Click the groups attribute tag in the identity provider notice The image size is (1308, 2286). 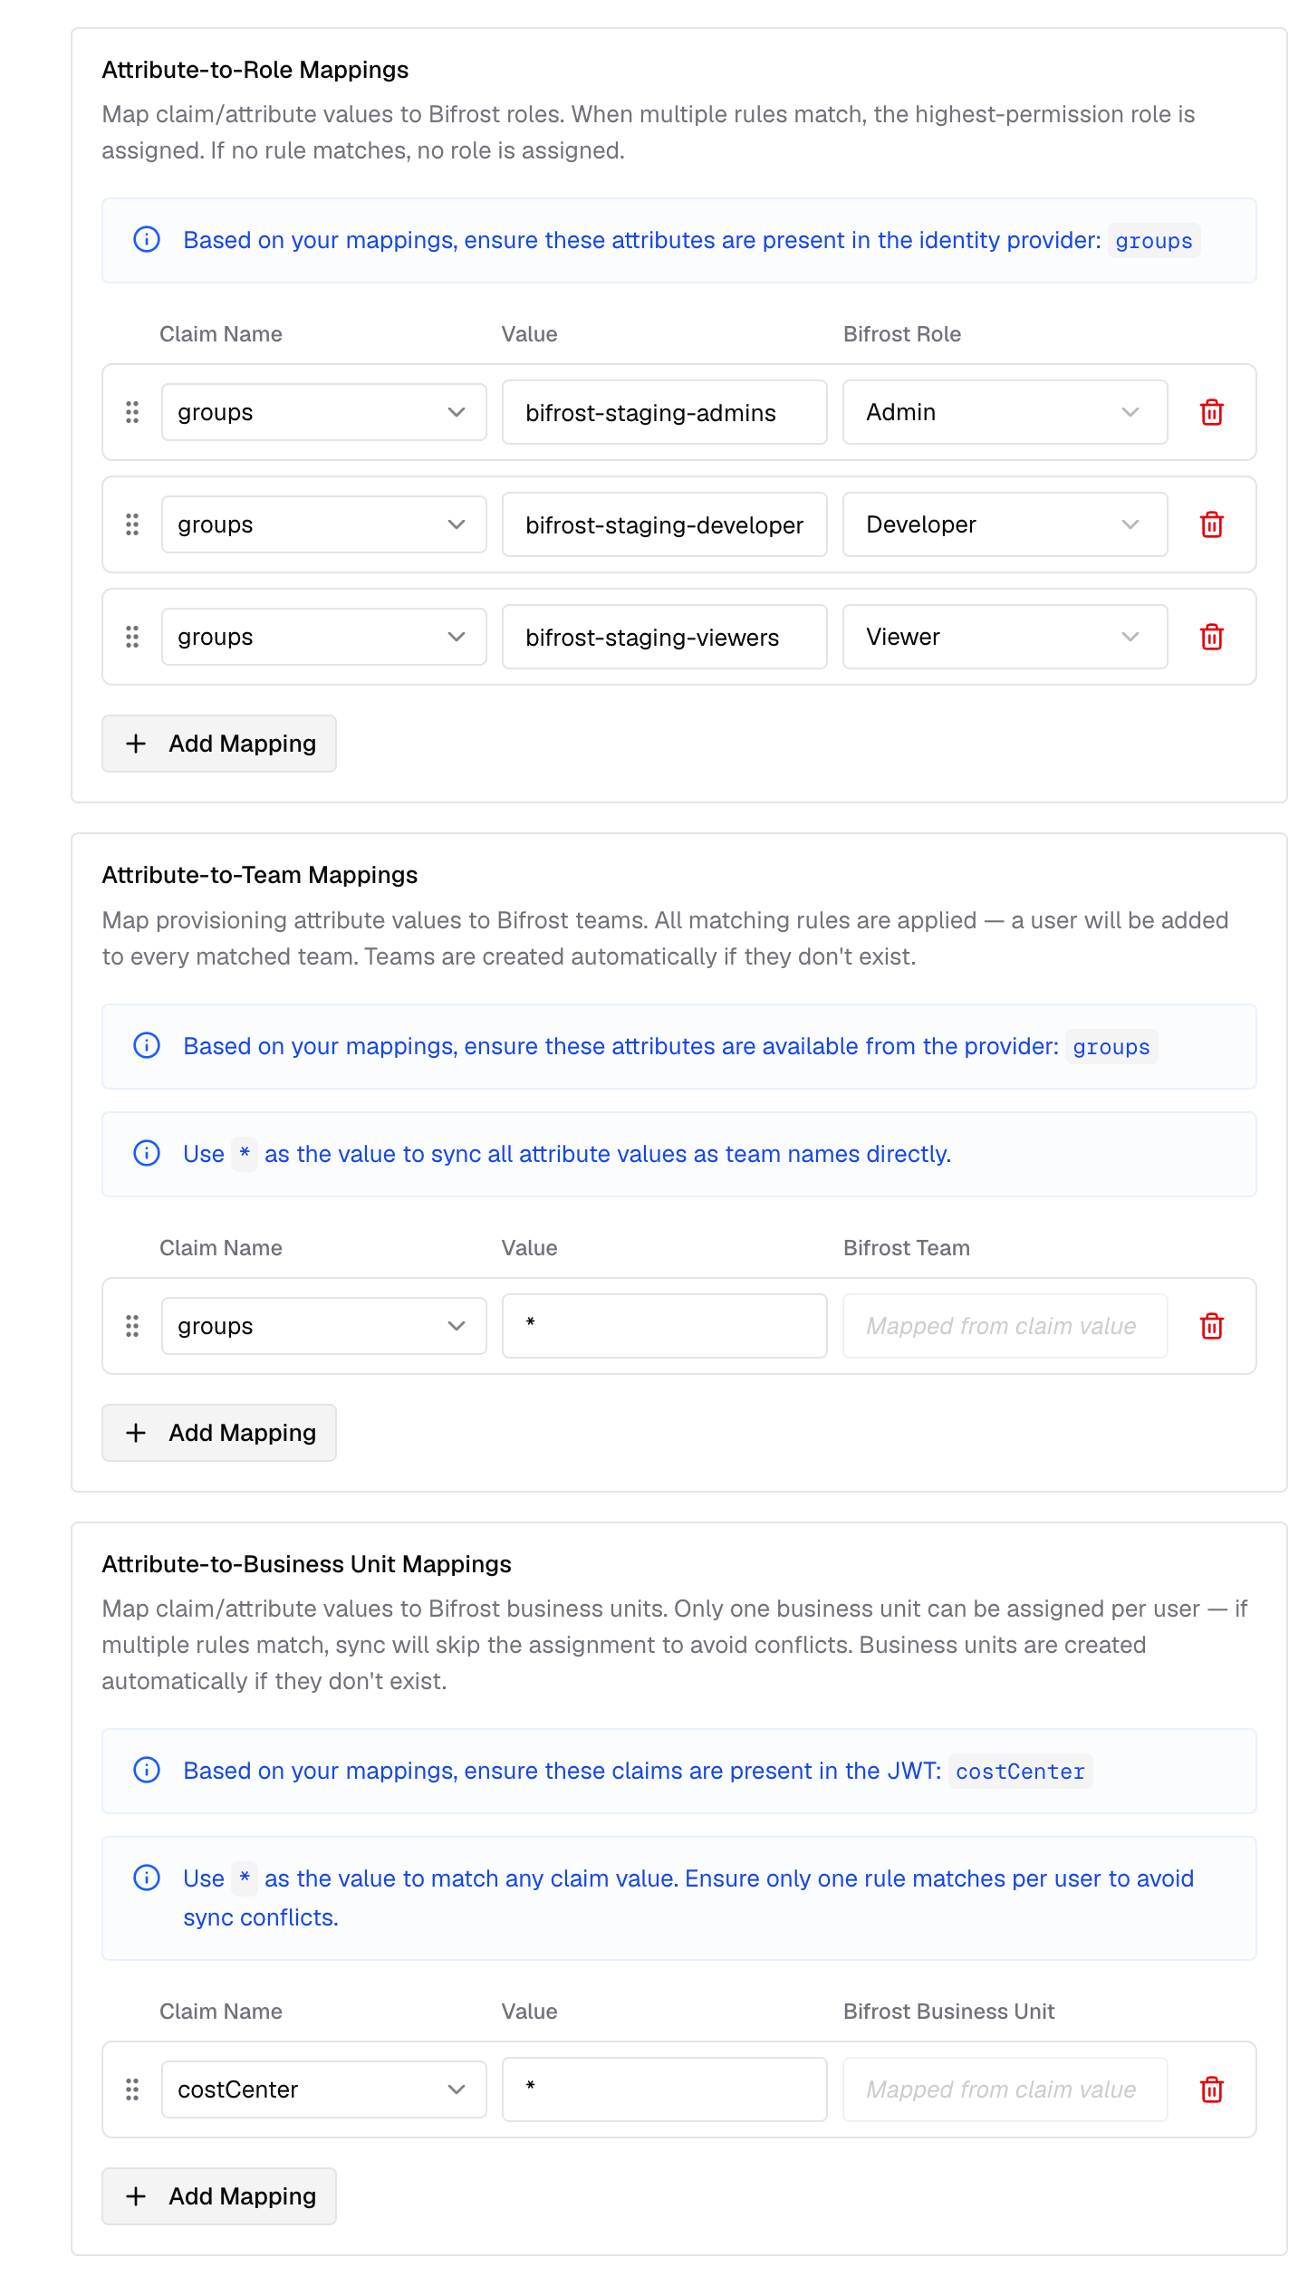1154,241
